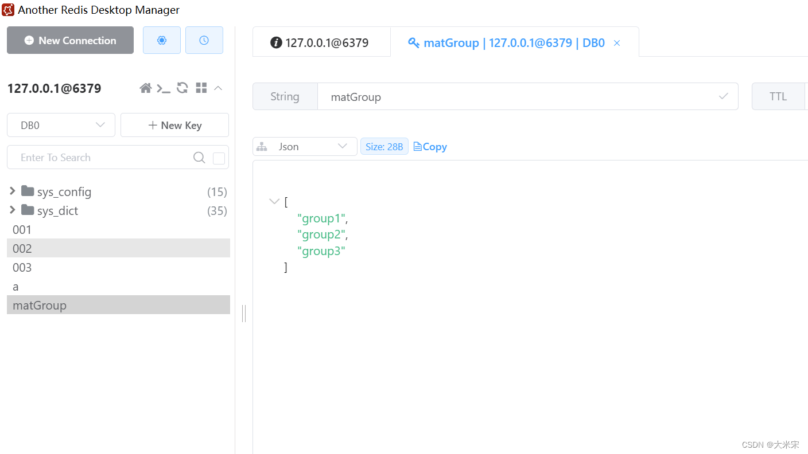Close the matGroup tab
808x454 pixels.
pyautogui.click(x=617, y=43)
